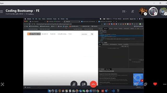Open the Bookmarks menu

click(49, 19)
